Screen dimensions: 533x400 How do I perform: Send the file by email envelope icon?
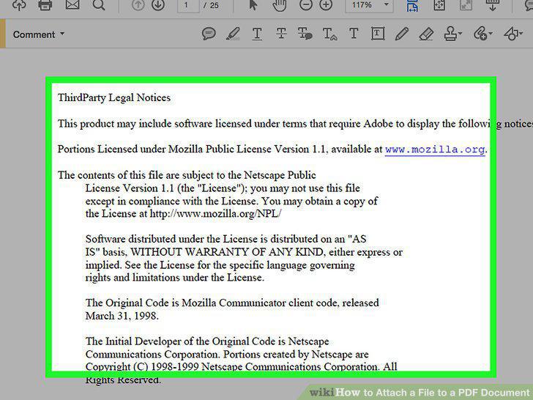coord(72,4)
